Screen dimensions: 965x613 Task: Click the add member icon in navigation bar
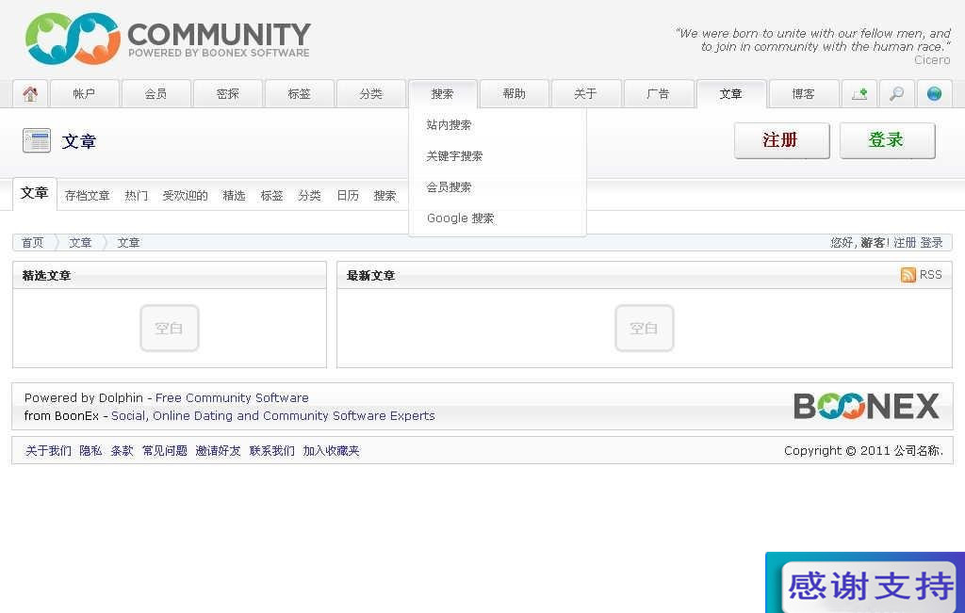click(x=859, y=94)
